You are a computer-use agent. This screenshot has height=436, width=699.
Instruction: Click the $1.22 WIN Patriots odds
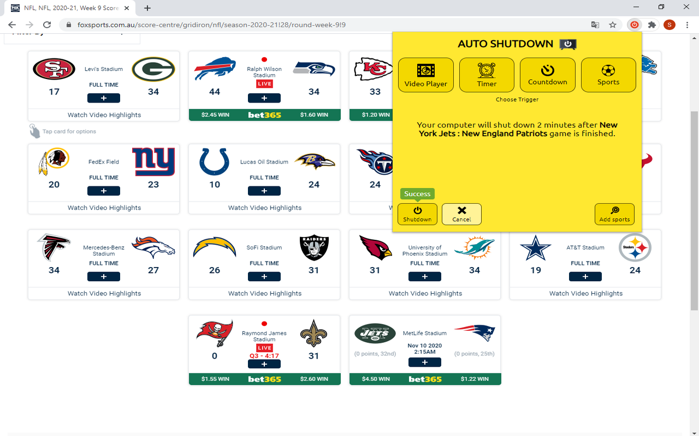click(x=475, y=379)
